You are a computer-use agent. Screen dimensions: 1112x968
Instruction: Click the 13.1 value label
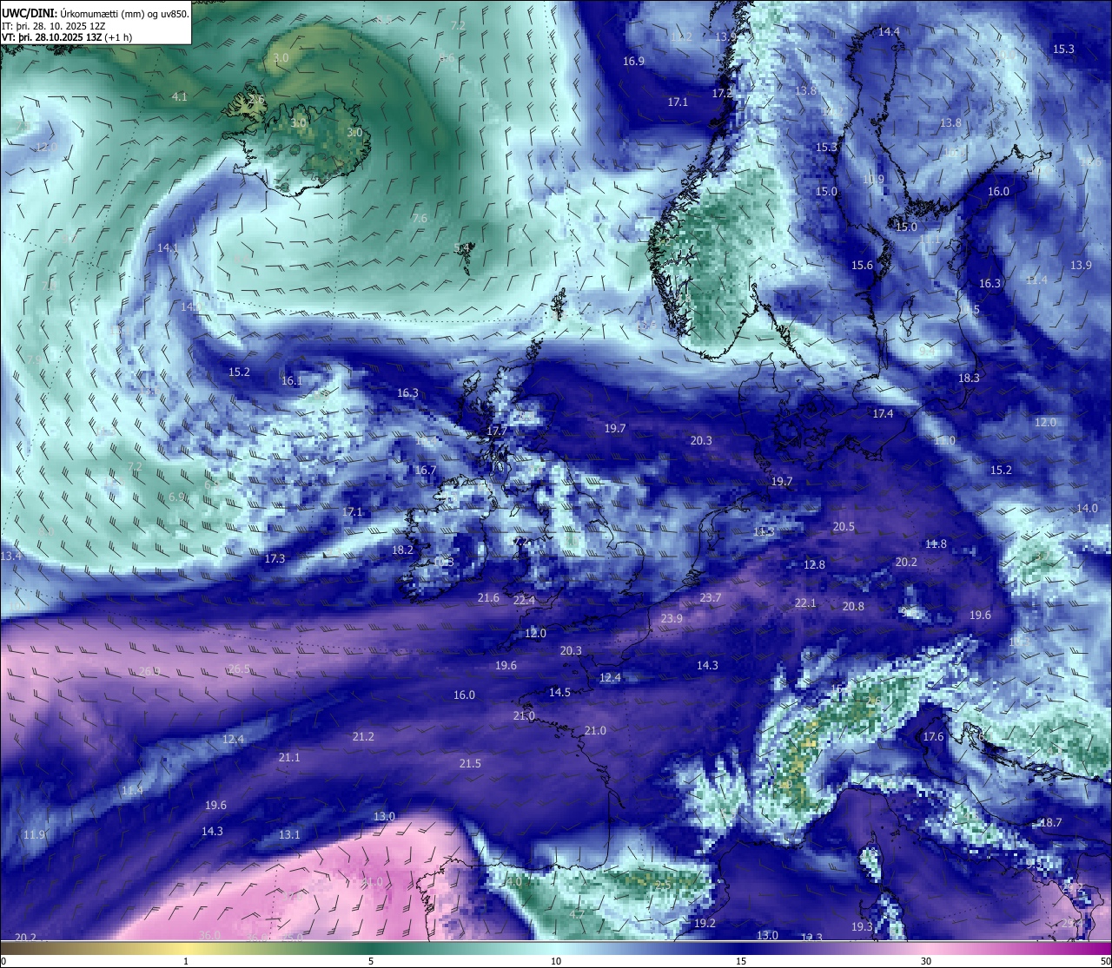click(x=289, y=835)
